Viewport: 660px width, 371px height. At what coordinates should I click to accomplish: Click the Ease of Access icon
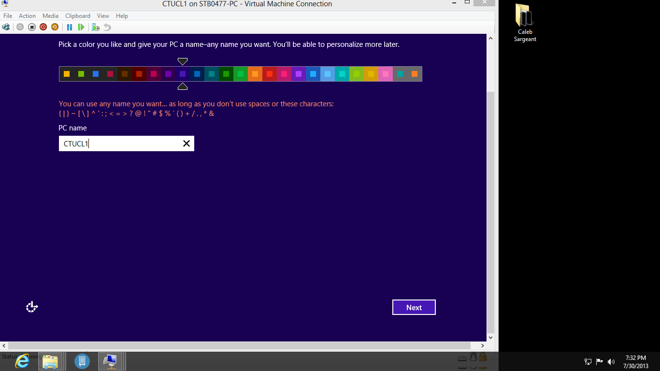pyautogui.click(x=32, y=307)
